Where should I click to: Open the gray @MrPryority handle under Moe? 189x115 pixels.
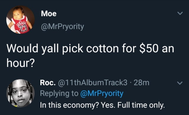(62, 27)
